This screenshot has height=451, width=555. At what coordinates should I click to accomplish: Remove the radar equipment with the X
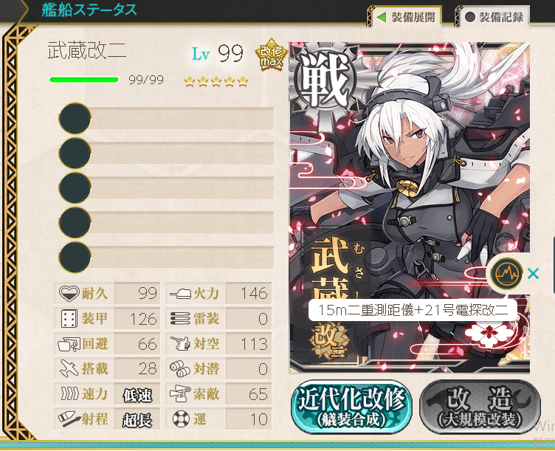point(533,274)
